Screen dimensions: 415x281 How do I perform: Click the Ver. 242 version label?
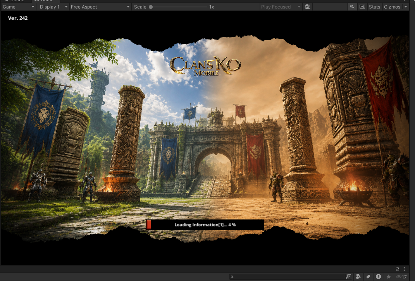pyautogui.click(x=18, y=18)
